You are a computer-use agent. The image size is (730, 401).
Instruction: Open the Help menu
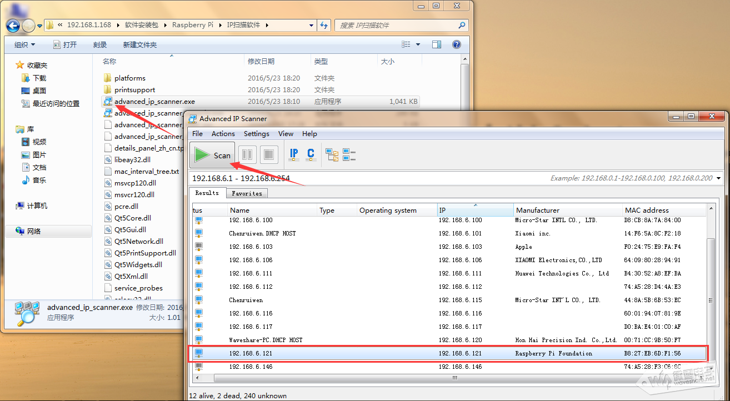[309, 133]
